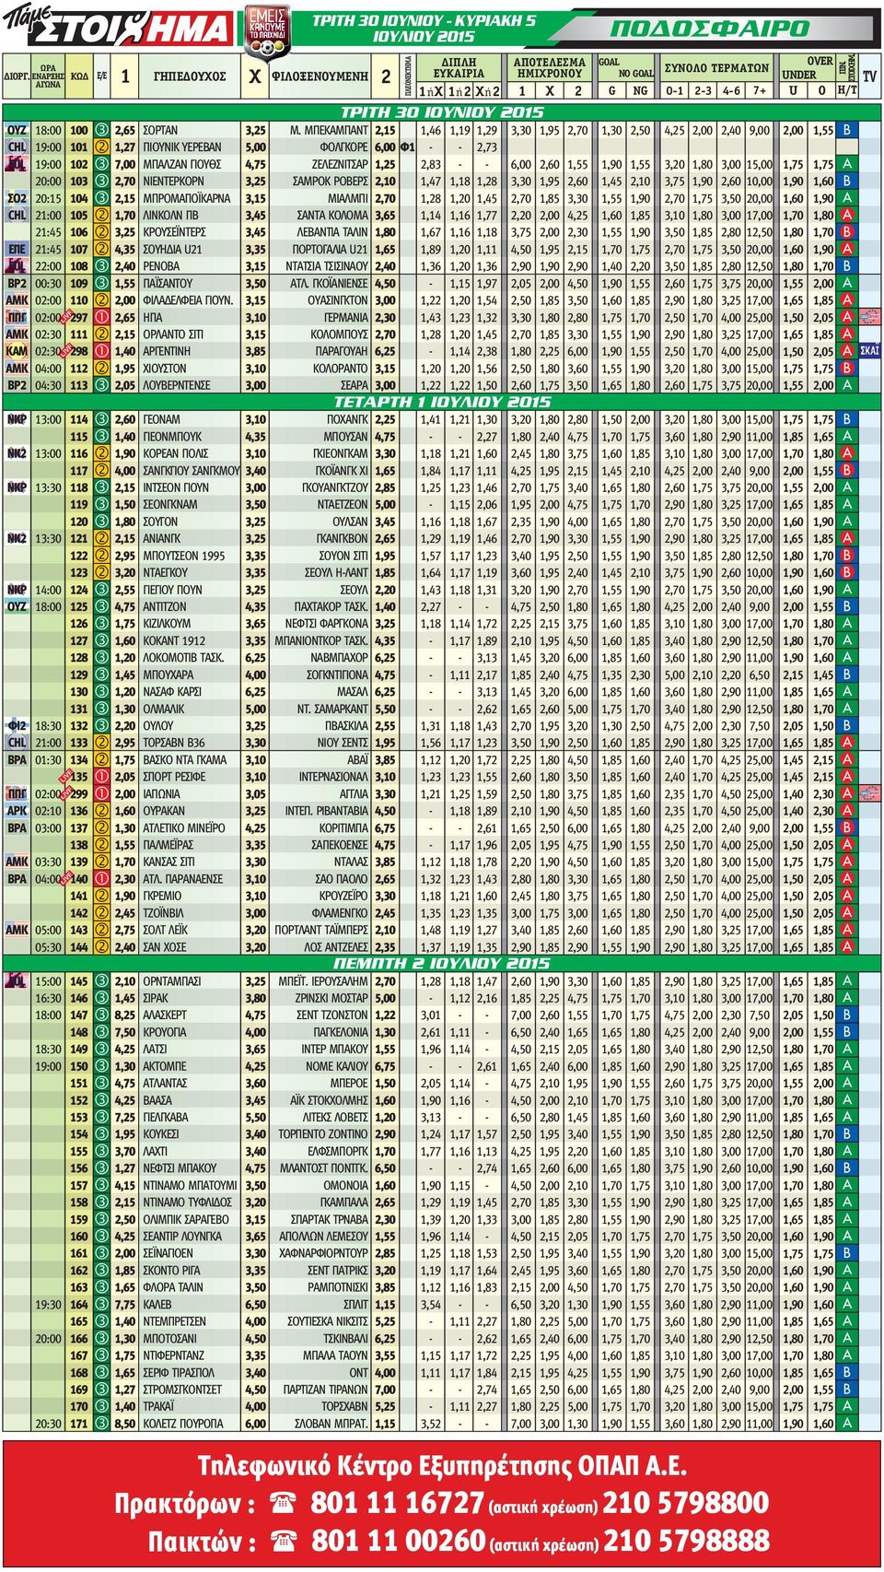Click the ΔΙΠΛΗ ΕΥΚΑΙΡΙΑ column header
Image resolution: width=884 pixels, height=1572 pixels.
(459, 68)
